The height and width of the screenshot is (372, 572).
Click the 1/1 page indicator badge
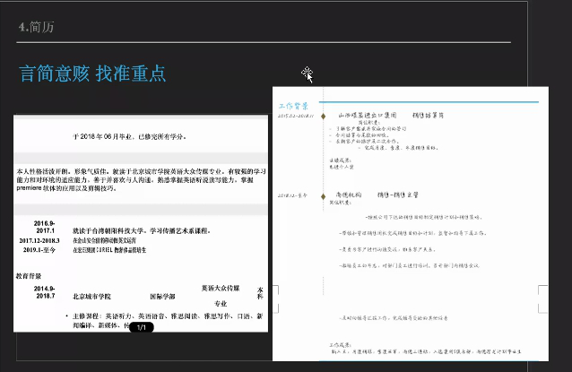coord(141,328)
